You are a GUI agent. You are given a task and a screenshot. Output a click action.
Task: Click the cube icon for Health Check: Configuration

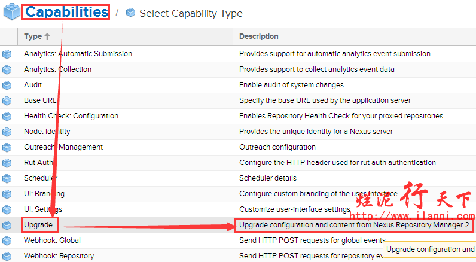[x=7, y=116]
